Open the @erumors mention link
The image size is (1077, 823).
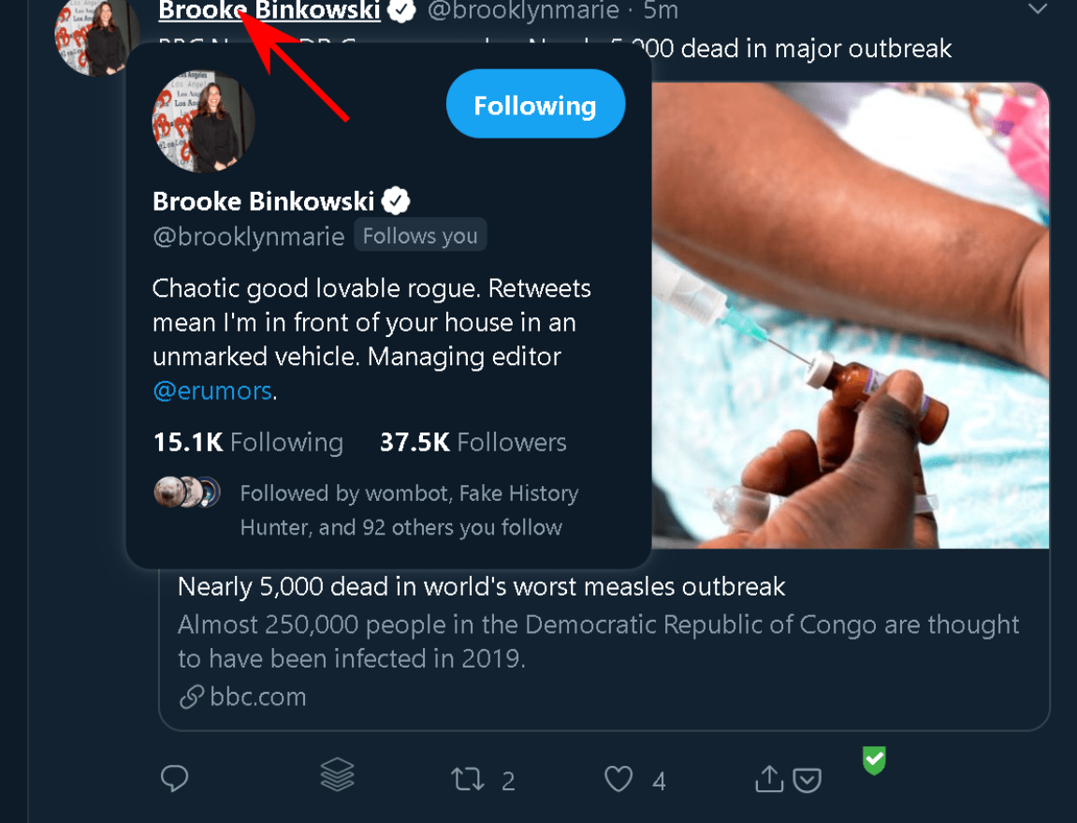(x=211, y=390)
